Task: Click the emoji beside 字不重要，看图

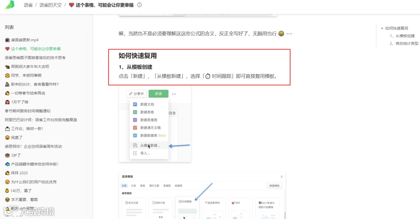Action: 7,200
